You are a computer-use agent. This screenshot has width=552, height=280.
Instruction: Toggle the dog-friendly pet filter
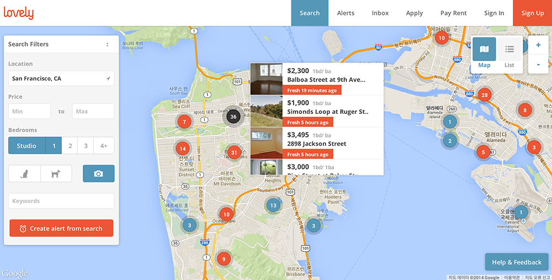click(x=56, y=174)
